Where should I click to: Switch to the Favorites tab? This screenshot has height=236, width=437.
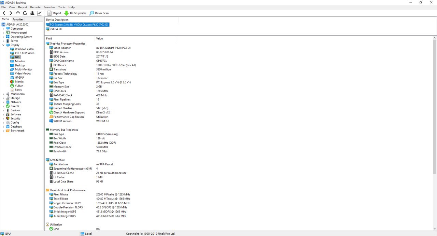pos(18,19)
